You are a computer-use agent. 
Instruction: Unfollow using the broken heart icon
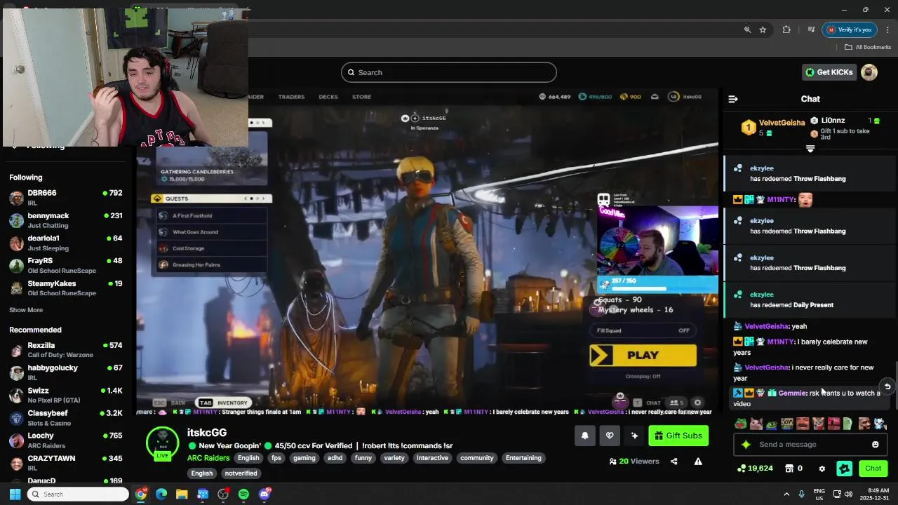click(610, 436)
